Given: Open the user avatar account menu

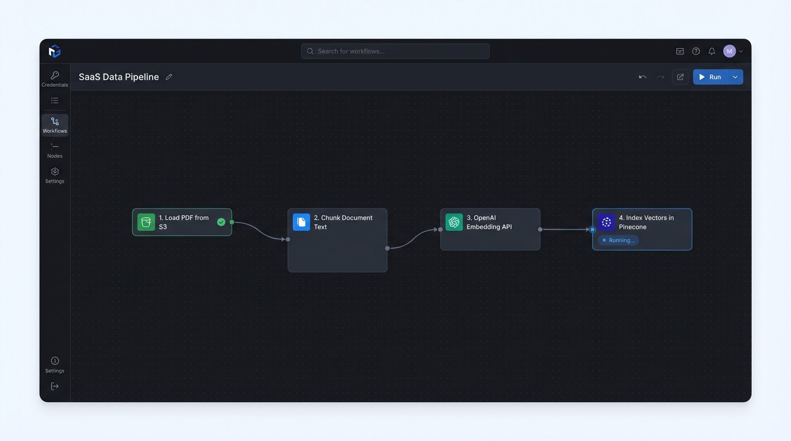Looking at the screenshot, I should click(x=730, y=51).
